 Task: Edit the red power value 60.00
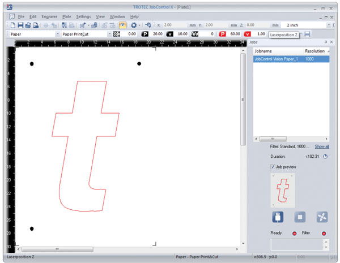[x=233, y=34]
